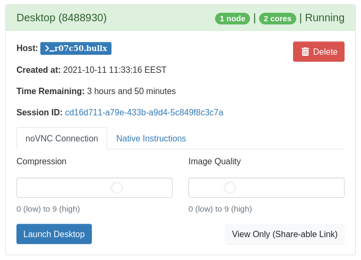Click the Running status text in the header
Viewport: 361px width, 260px height.
[x=324, y=18]
